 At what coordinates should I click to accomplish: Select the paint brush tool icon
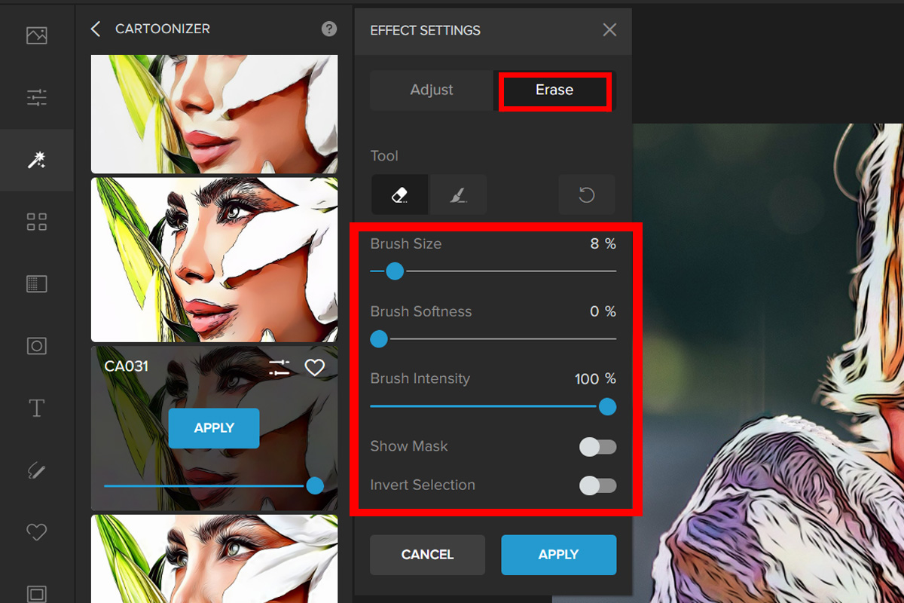(x=458, y=195)
